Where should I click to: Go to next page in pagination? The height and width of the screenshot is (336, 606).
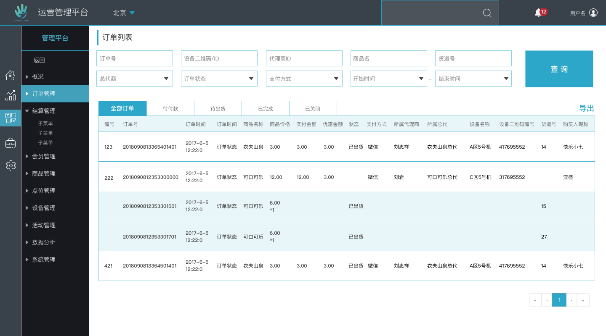click(571, 300)
